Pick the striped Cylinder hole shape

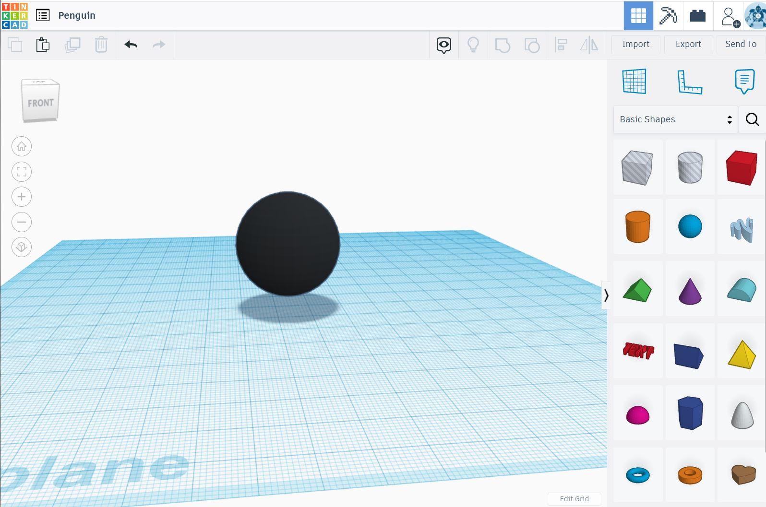pyautogui.click(x=690, y=167)
